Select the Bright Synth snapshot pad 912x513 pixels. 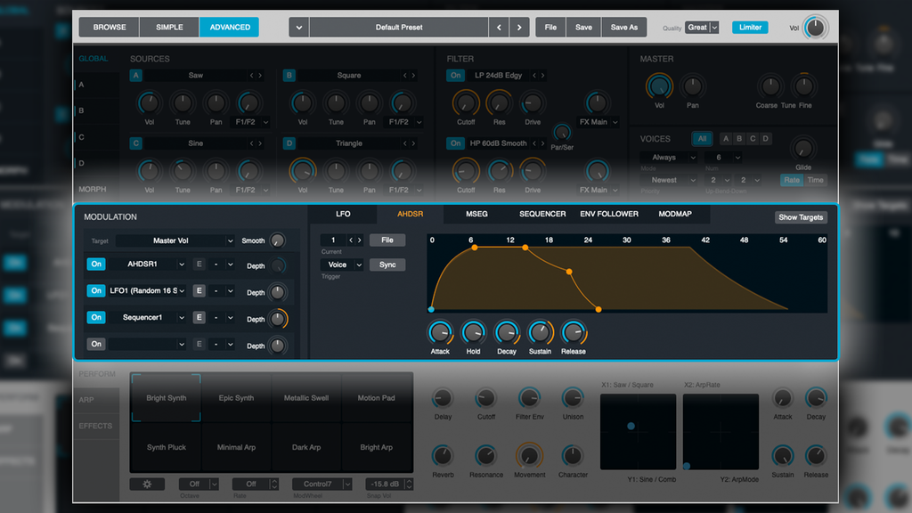165,399
